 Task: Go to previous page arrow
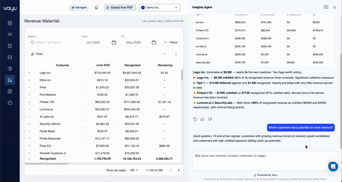(171, 170)
